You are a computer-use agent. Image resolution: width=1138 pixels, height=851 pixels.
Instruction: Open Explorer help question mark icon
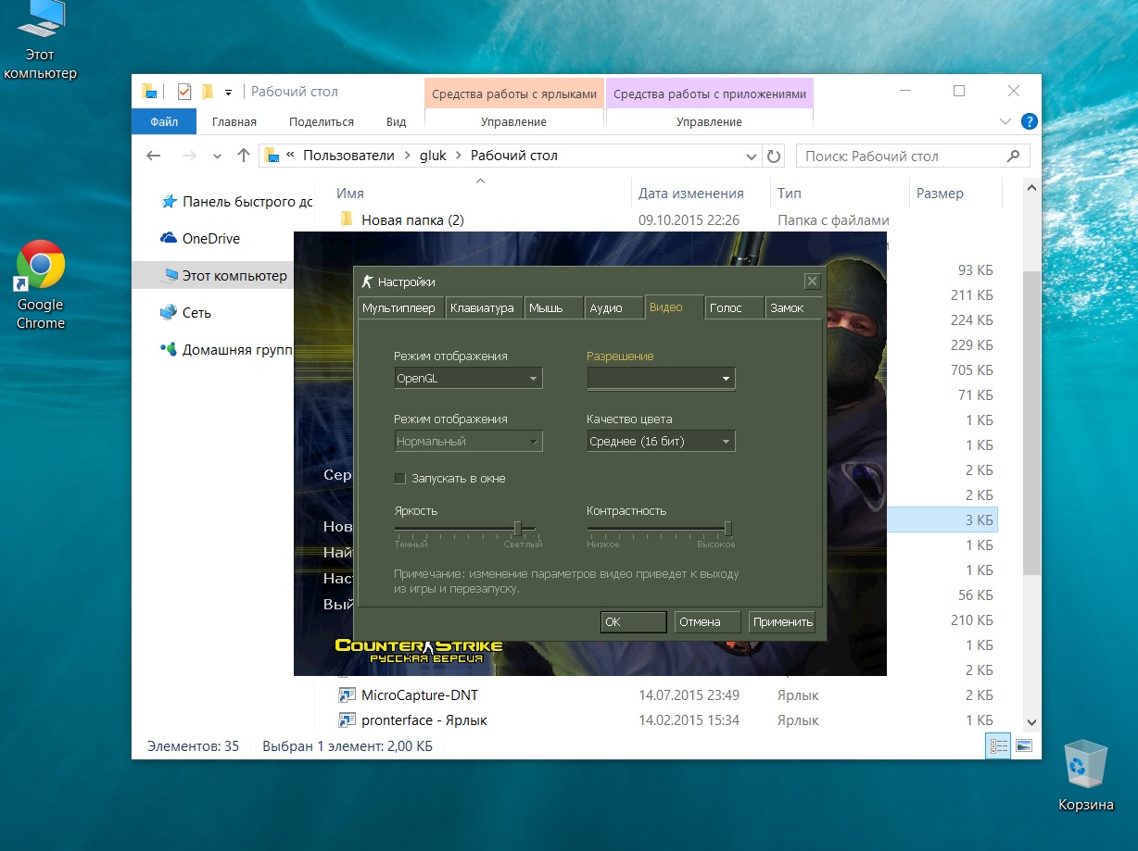(1029, 121)
